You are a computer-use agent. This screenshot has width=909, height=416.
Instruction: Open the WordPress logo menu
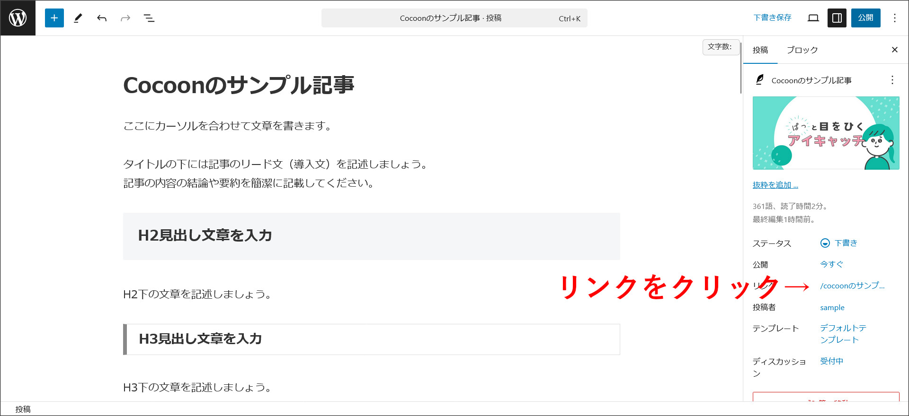pyautogui.click(x=18, y=18)
